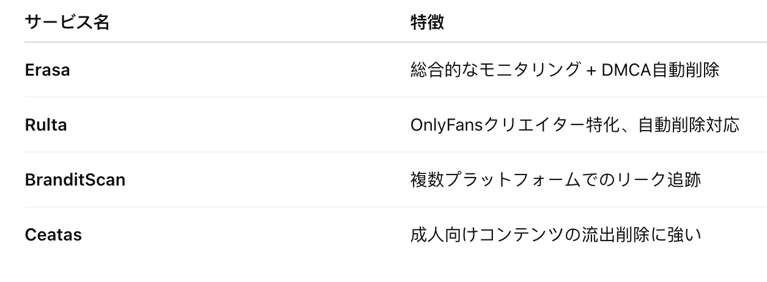Select the Ceatas service name cell

click(53, 235)
